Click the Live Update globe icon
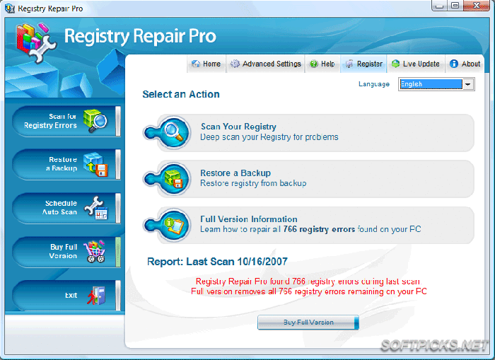Screen dimensions: 495x360 [x=395, y=64]
